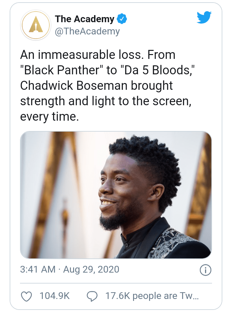Click the reply speech bubble icon
Viewport: 232px width, 317px height.
pos(93,296)
